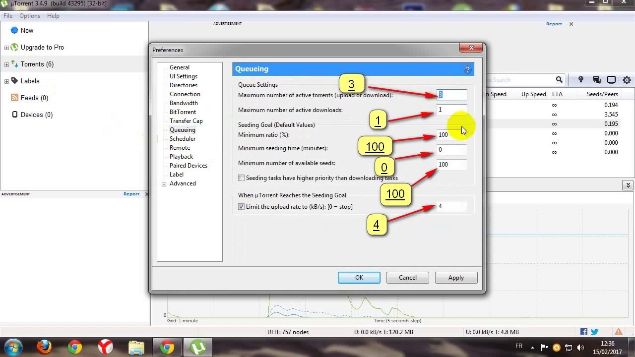Screen dimensions: 635x357
Task: Uncheck Limit the upload rate checkbox
Action: click(x=241, y=207)
